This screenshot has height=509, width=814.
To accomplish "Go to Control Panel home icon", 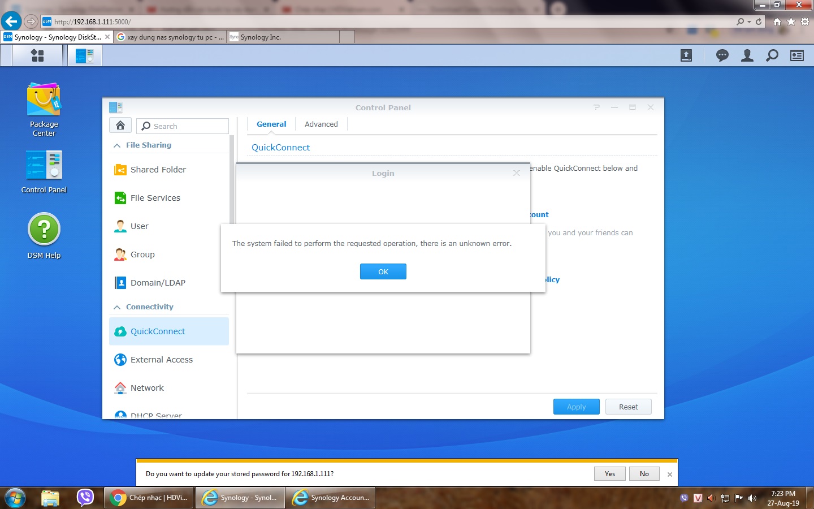I will click(120, 126).
